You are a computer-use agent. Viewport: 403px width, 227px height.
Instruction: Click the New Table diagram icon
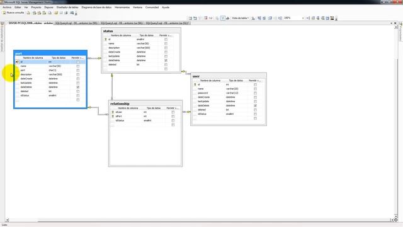point(190,18)
